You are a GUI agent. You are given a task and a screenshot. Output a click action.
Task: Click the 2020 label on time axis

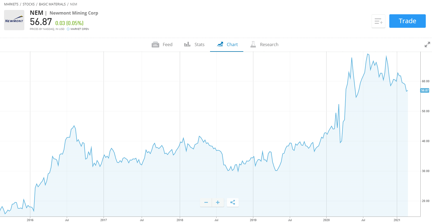tap(326, 220)
